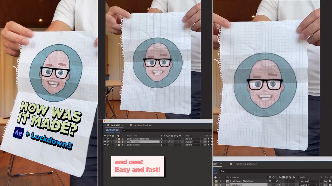332x186 pixels.
Task: Toggle fx switch on layer 2 Lockdown, middle timeline
Action: click(169, 142)
